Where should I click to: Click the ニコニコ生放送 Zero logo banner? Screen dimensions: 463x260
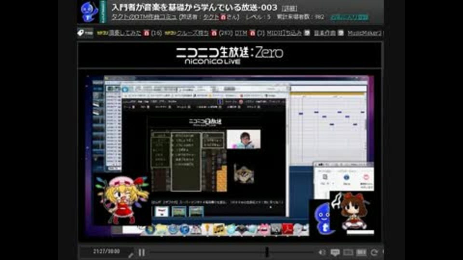tap(230, 55)
